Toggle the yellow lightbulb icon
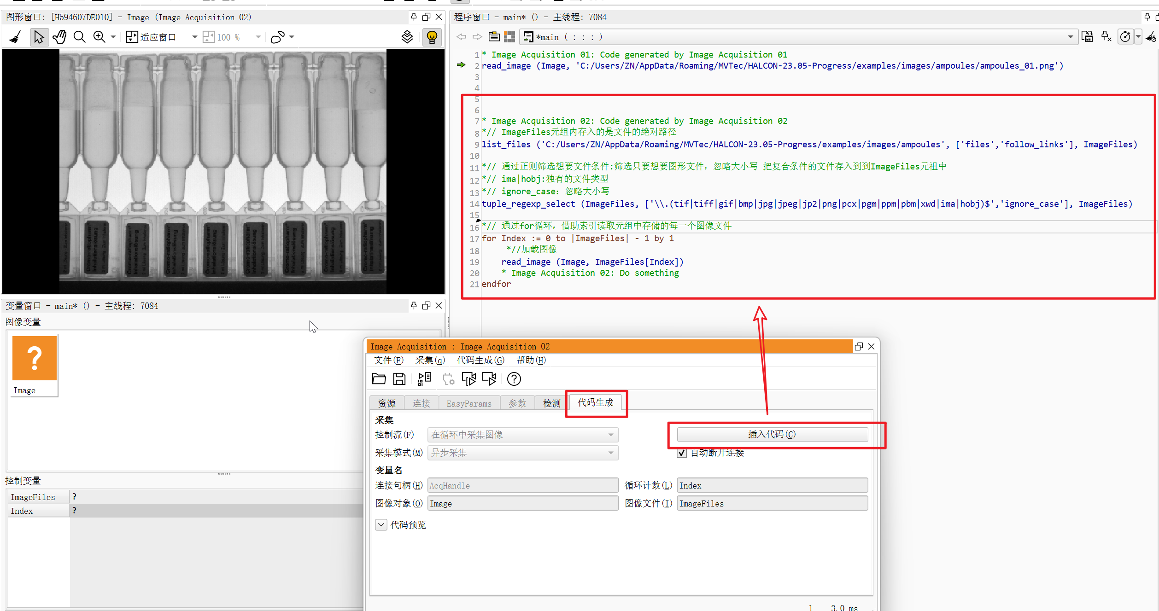Screen dimensions: 1159x611 coord(432,37)
